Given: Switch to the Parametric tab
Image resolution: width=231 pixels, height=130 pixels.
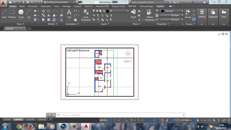Looking at the screenshot, I should 46,6.
